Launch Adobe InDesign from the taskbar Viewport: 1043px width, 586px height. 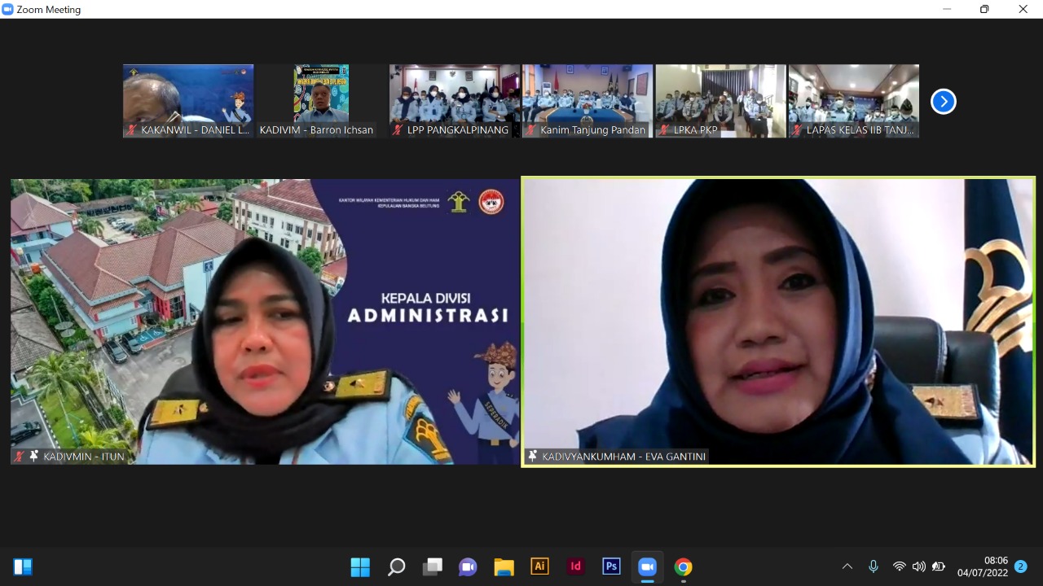575,567
